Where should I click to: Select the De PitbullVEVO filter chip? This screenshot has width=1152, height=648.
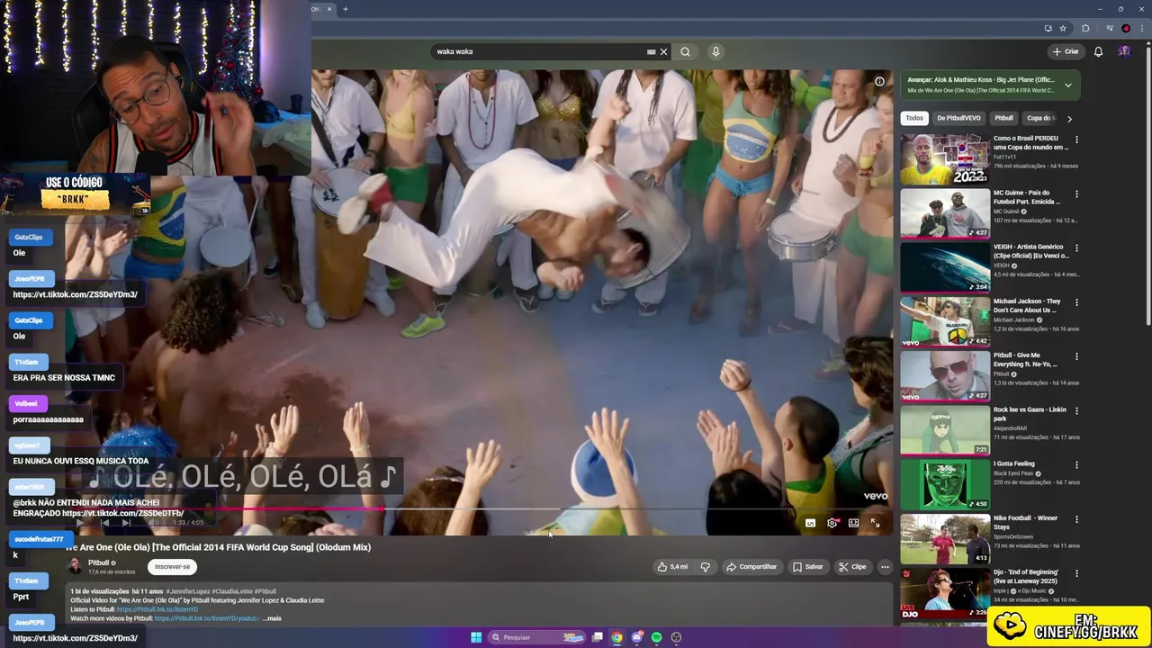958,118
